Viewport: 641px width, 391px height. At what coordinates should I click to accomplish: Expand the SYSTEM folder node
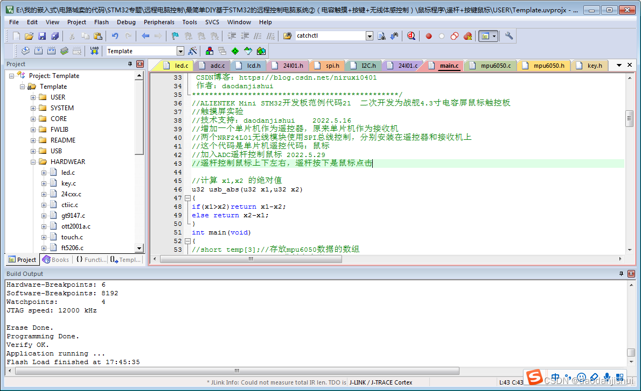(33, 108)
